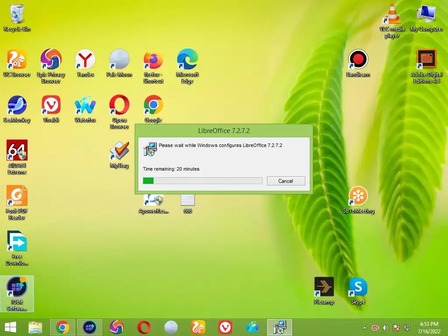The width and height of the screenshot is (448, 336).
Task: Select the Foxit PDF Reader icon
Action: tap(17, 203)
